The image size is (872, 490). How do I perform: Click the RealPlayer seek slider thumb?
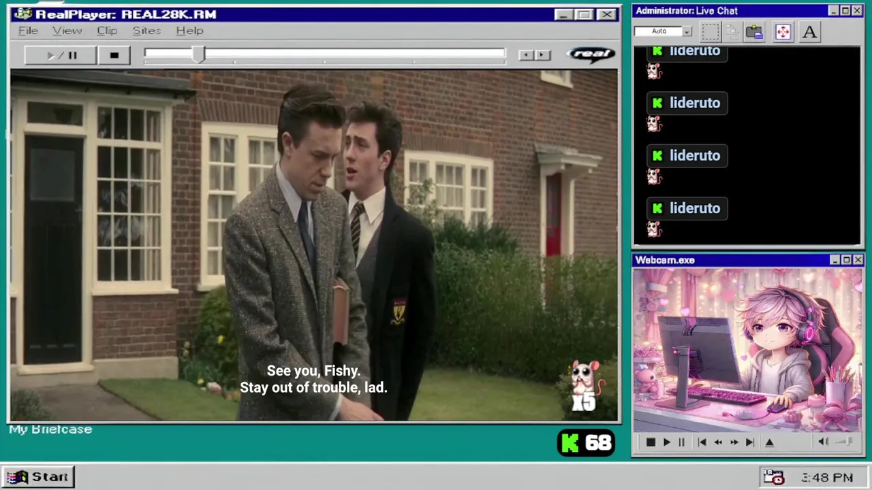[x=198, y=54]
